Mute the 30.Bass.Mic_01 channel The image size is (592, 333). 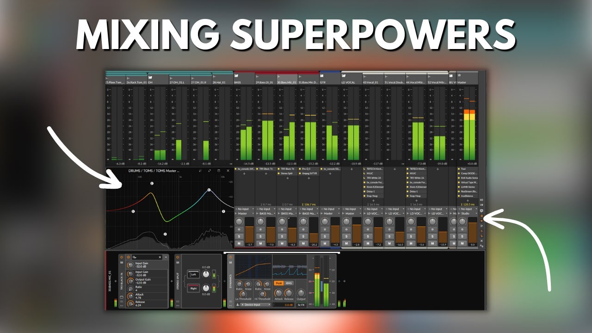click(x=282, y=243)
